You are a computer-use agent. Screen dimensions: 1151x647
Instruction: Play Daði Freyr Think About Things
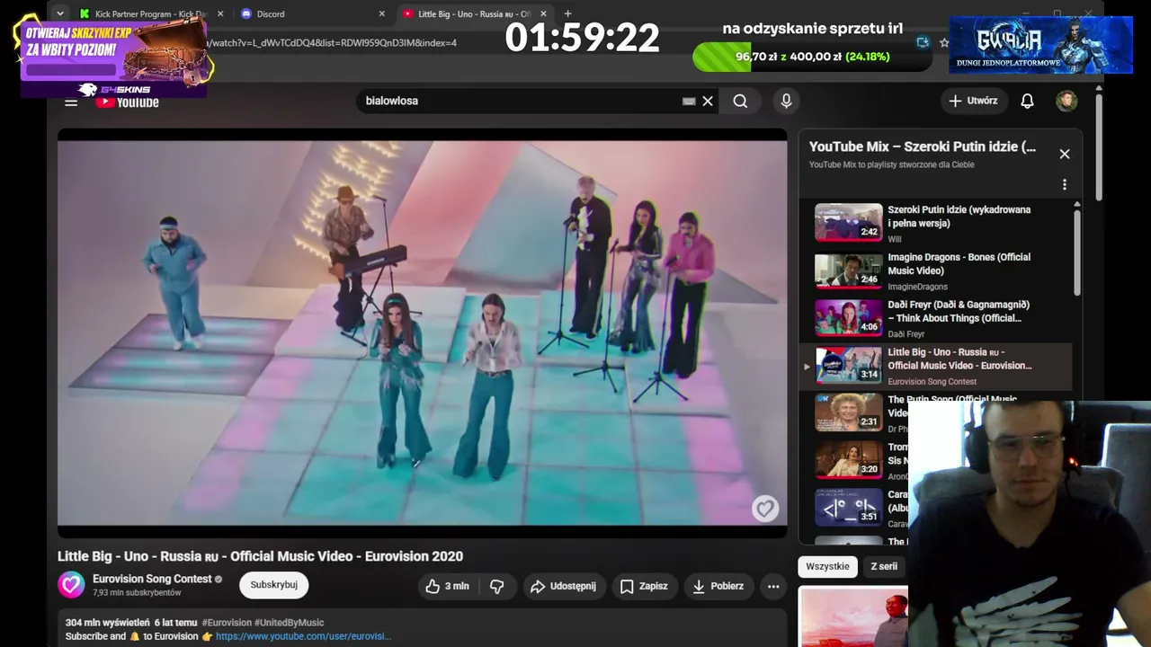coord(937,318)
